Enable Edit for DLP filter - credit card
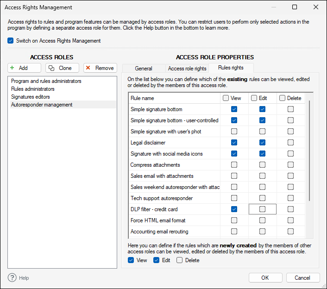 click(263, 209)
